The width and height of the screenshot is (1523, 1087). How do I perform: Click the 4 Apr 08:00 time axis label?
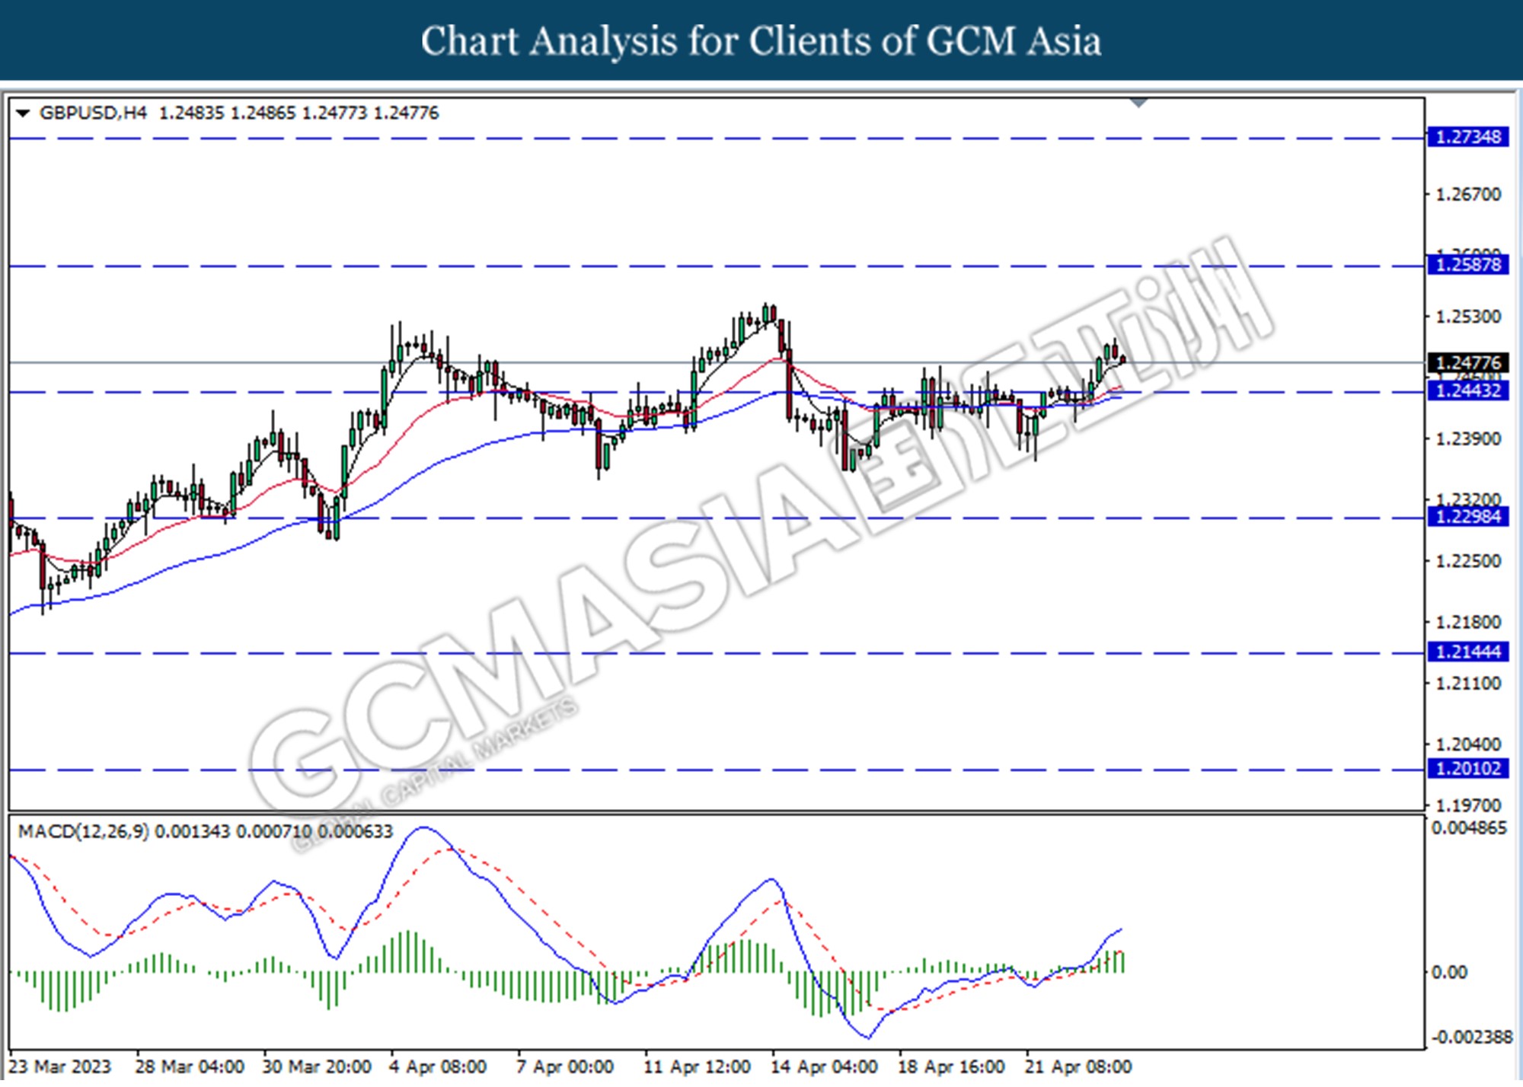pos(438,1067)
